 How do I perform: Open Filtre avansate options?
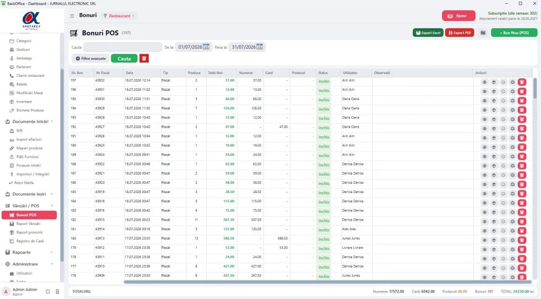coord(90,58)
